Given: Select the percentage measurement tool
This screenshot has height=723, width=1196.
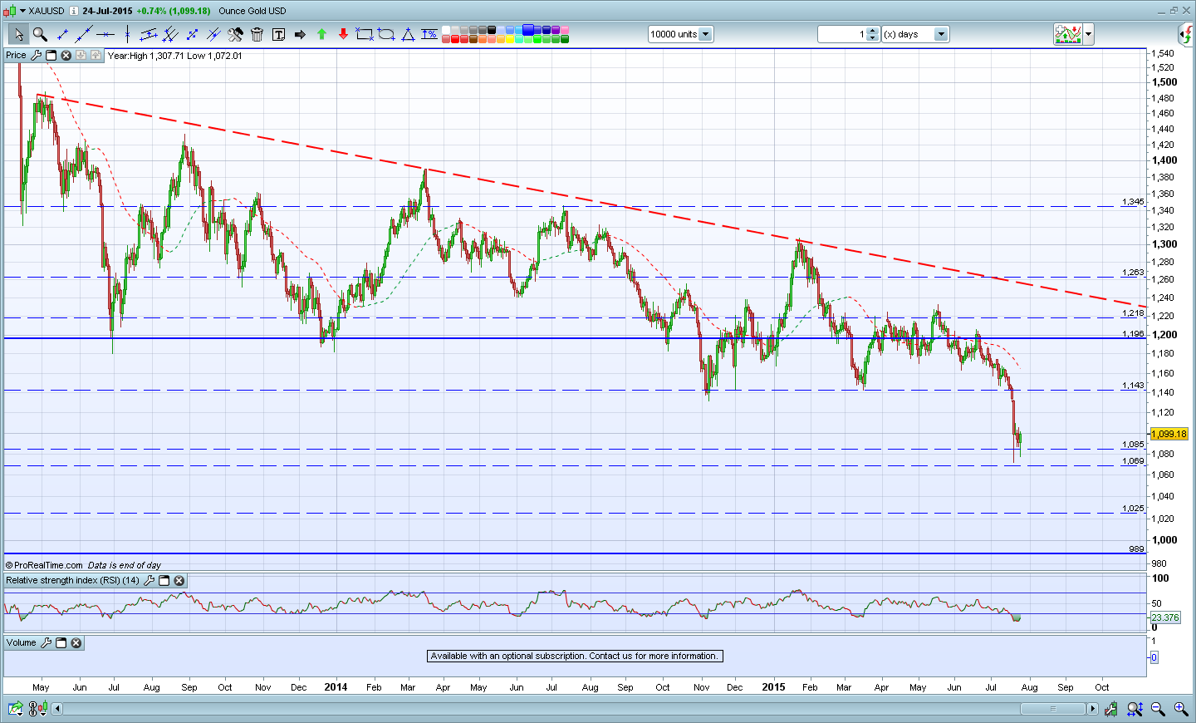Looking at the screenshot, I should click(429, 34).
